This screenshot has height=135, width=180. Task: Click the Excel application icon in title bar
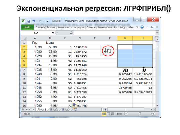[23, 21]
